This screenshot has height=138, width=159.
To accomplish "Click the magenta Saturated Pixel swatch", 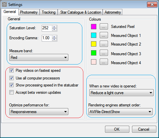I will [x=94, y=27].
